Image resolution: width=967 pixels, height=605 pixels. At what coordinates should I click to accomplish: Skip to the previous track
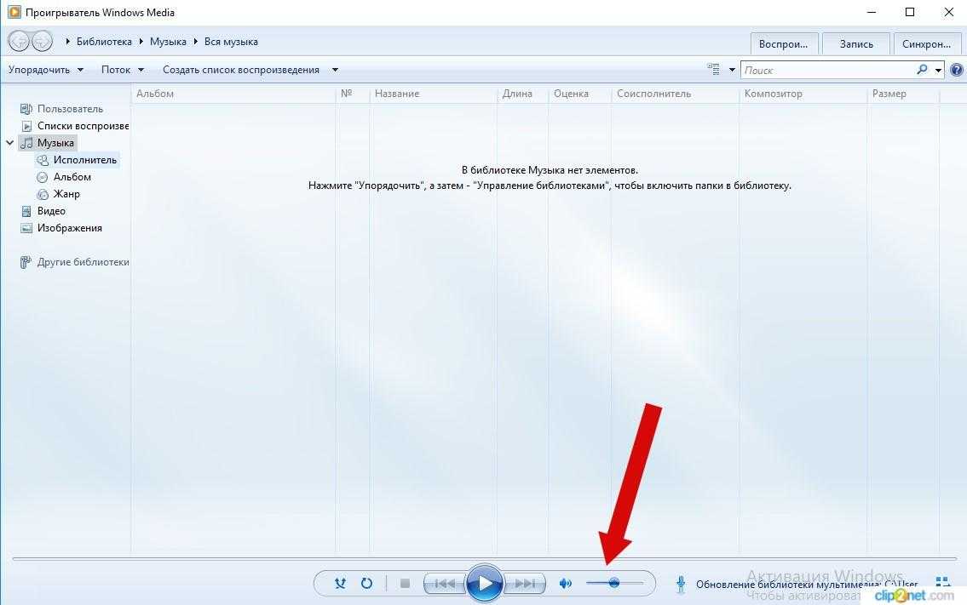click(444, 584)
